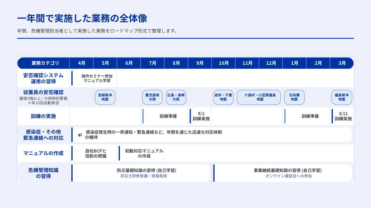Click the 十島村・小笠原諸島 地震 badge

[x=259, y=97]
